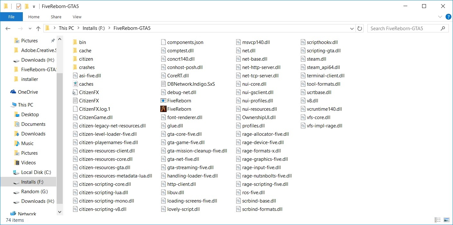Expand the Installs (F:) breadcrumb chevron
The image size is (453, 225).
click(x=109, y=28)
